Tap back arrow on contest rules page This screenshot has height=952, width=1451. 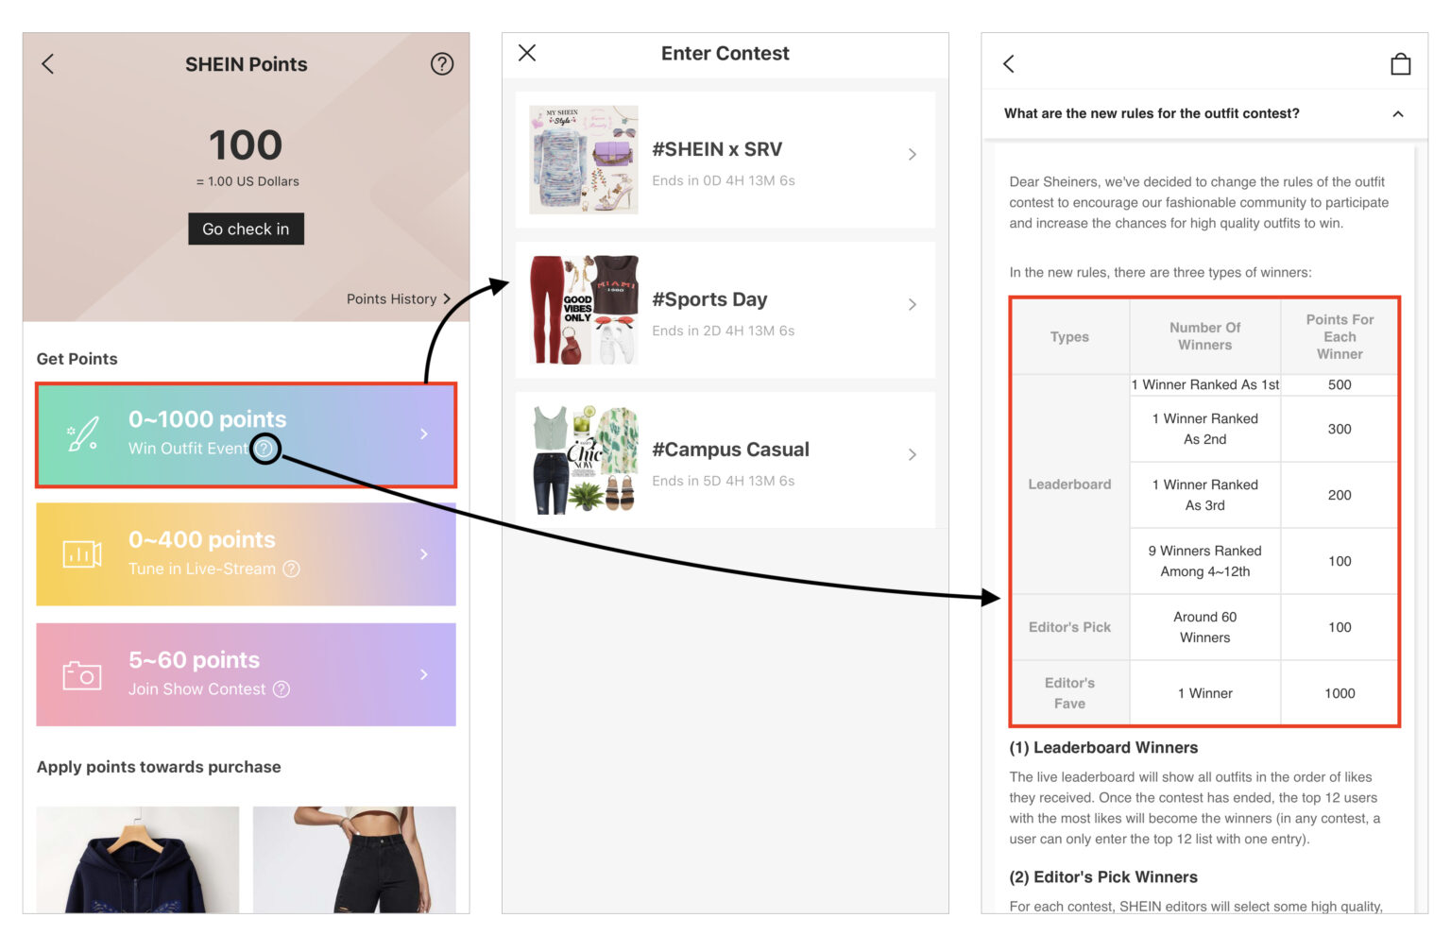(x=1009, y=64)
